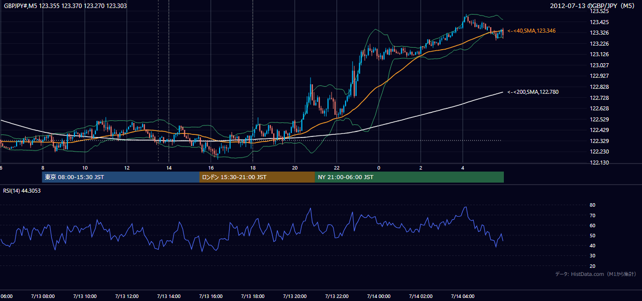
Task: Click the 200 SMA label reading 122.780
Action: 533,92
